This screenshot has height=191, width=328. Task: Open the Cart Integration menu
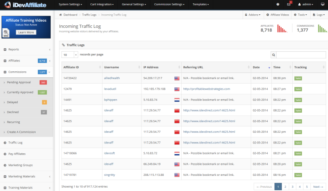[102, 5]
